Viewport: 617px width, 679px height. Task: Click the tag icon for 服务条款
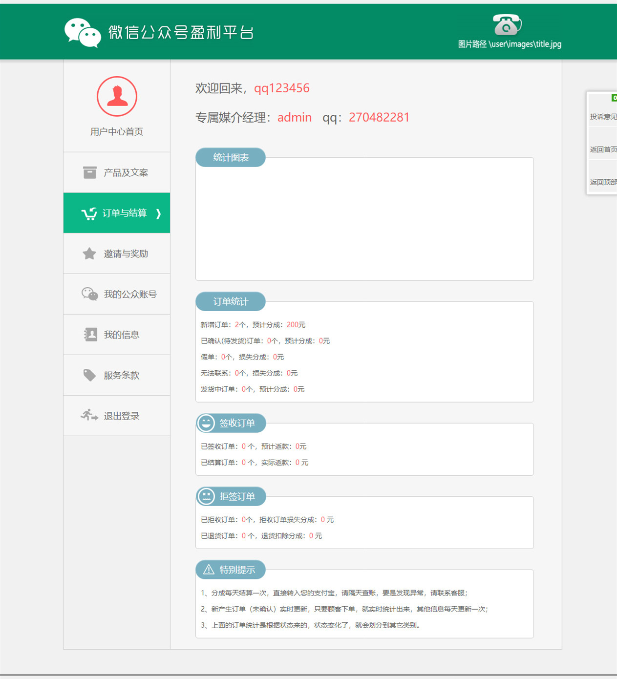point(89,375)
